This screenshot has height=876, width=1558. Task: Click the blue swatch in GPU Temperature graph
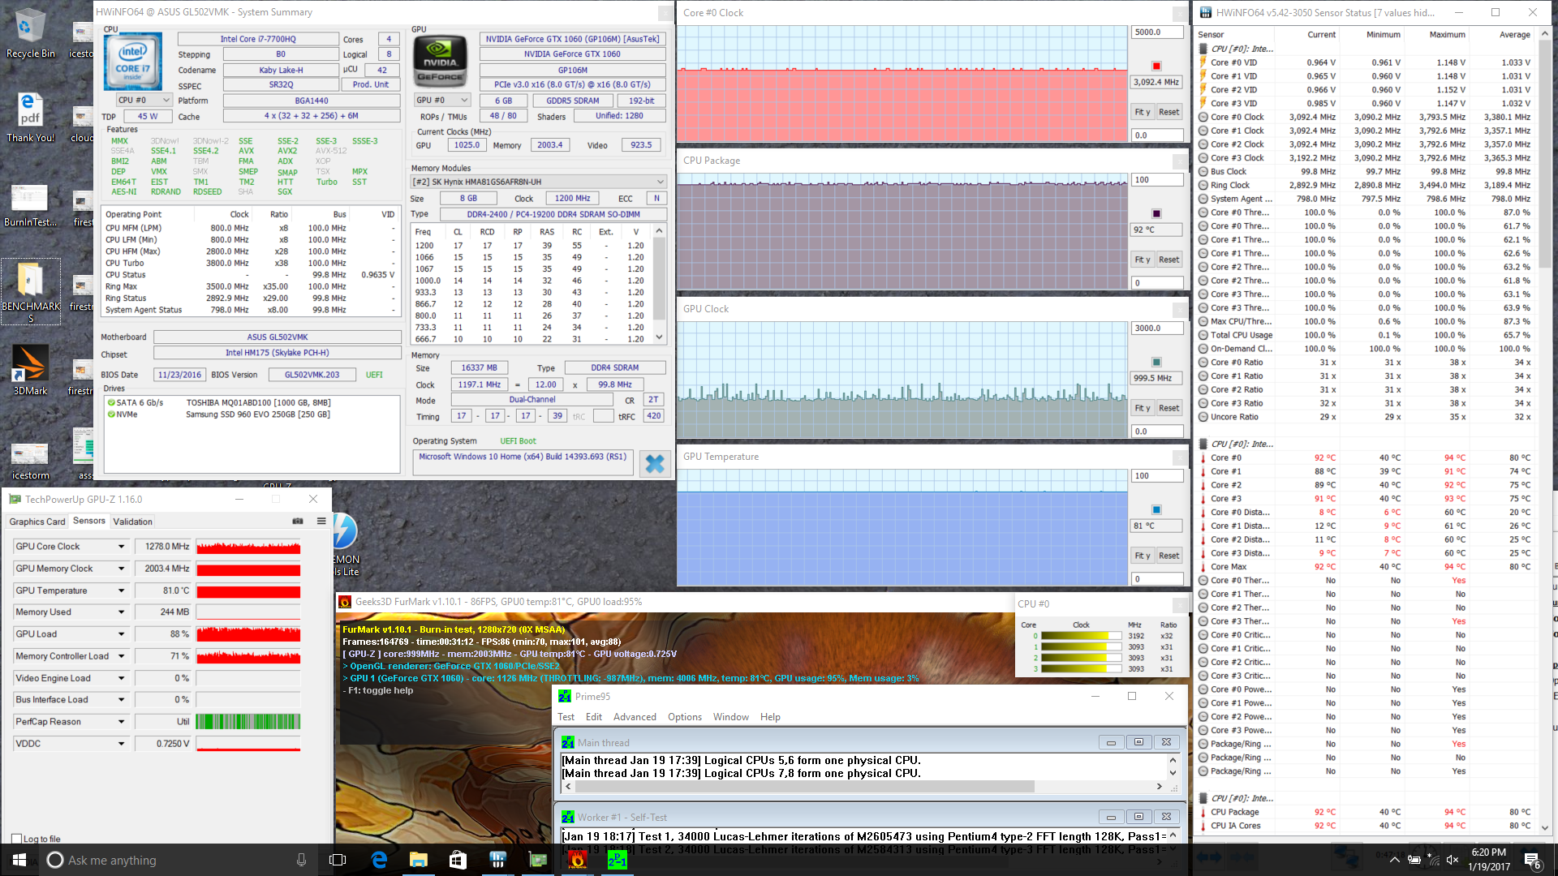tap(1156, 509)
